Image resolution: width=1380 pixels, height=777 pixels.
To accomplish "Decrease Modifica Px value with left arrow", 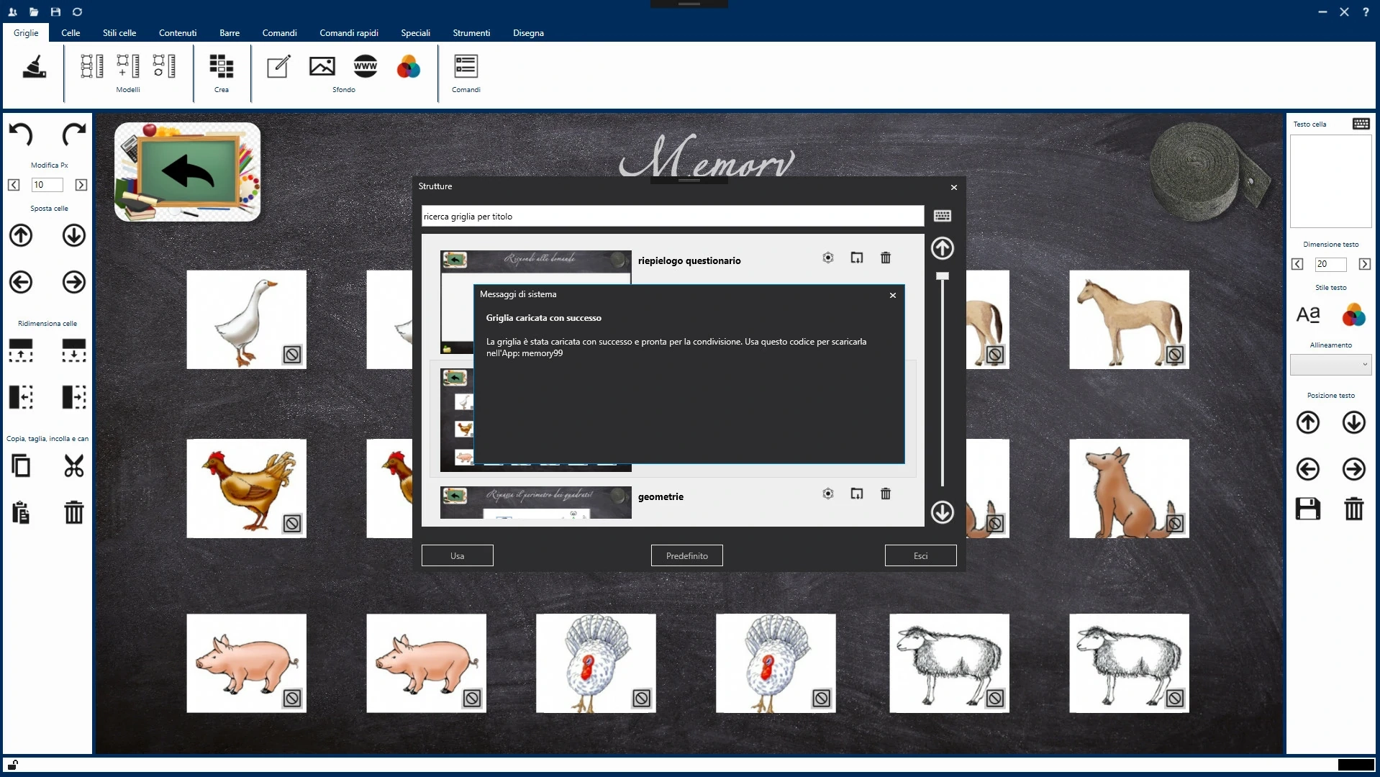I will point(14,185).
